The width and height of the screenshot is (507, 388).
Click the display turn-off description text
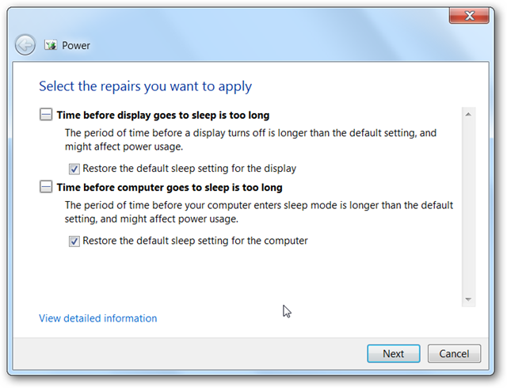click(x=250, y=139)
